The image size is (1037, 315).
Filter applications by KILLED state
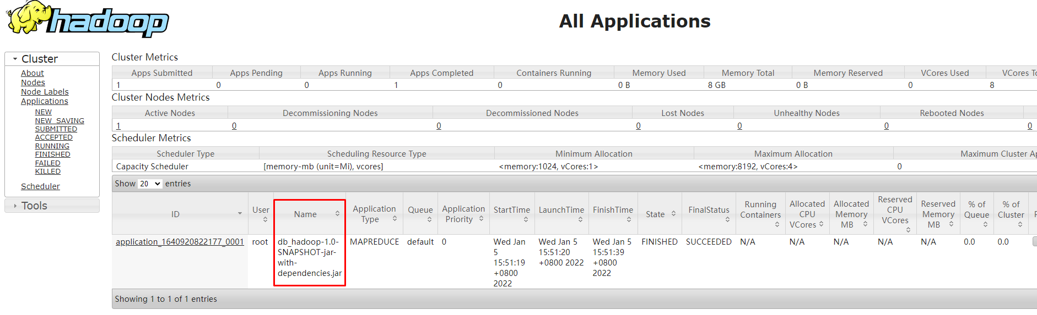tap(48, 172)
